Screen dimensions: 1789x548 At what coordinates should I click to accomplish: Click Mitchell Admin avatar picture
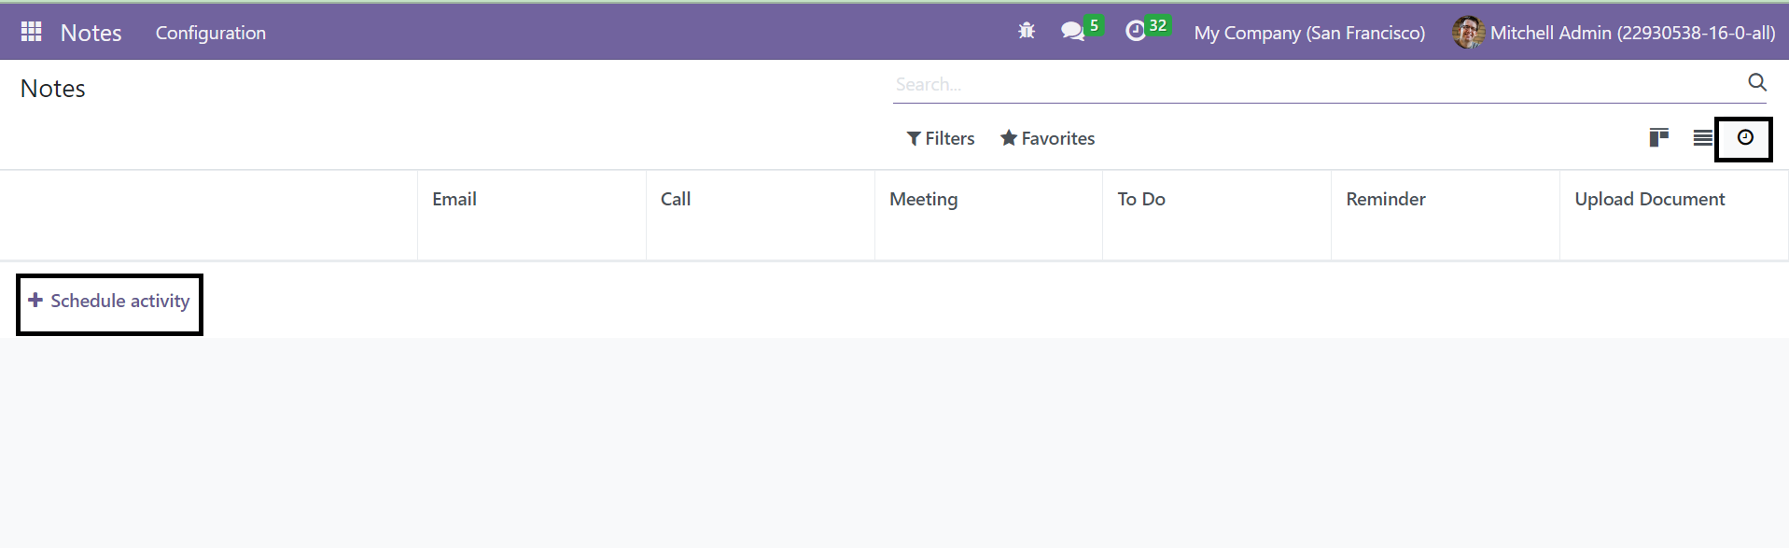[x=1468, y=33]
